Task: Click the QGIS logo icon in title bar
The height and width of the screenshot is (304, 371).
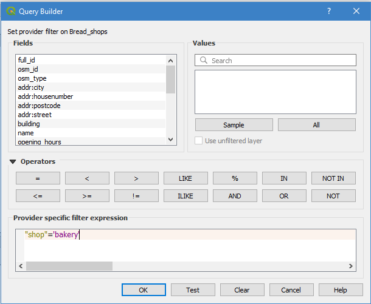Action: pyautogui.click(x=11, y=12)
